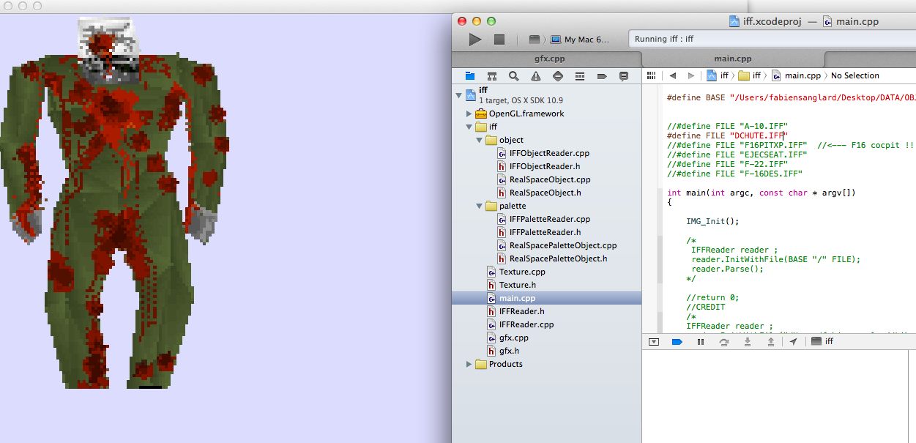Collapse the palette folder in the navigator
The width and height of the screenshot is (916, 443).
click(479, 206)
